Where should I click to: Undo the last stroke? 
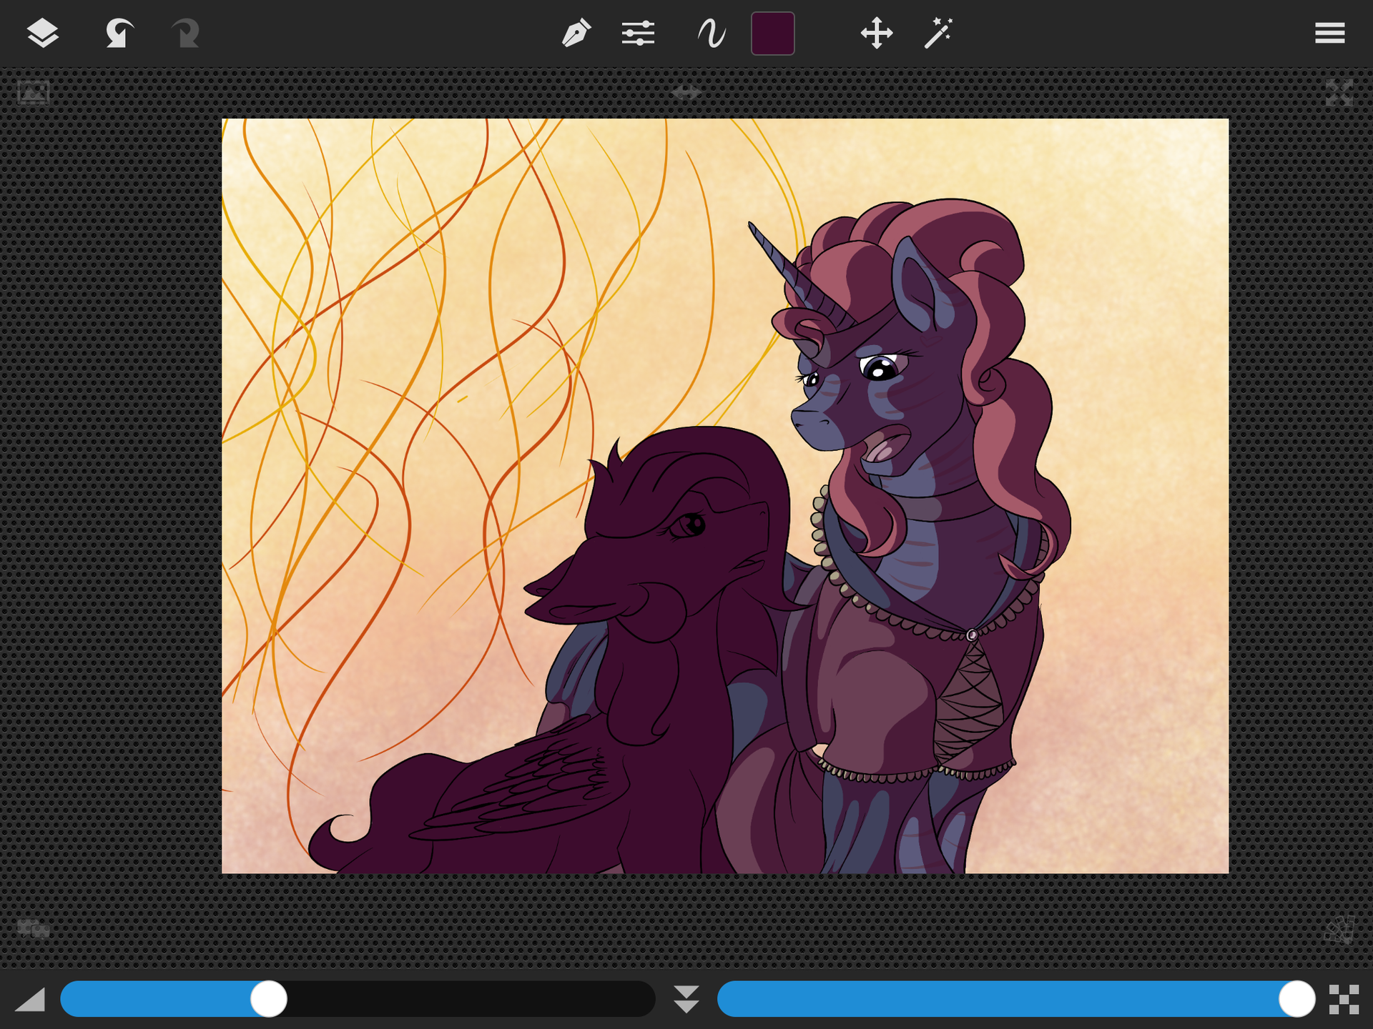click(x=119, y=33)
